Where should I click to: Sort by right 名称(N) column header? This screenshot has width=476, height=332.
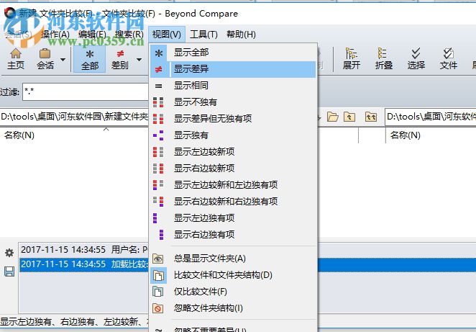pyautogui.click(x=405, y=135)
